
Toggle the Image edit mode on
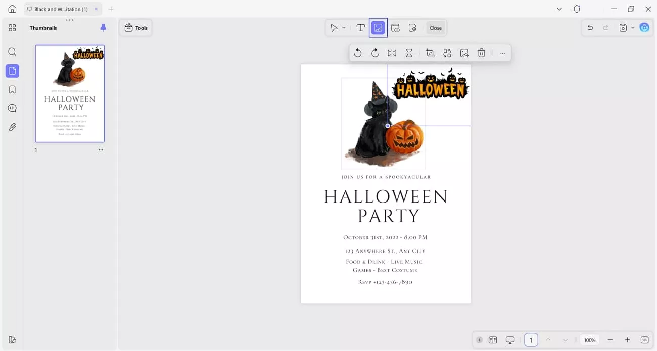tap(378, 28)
